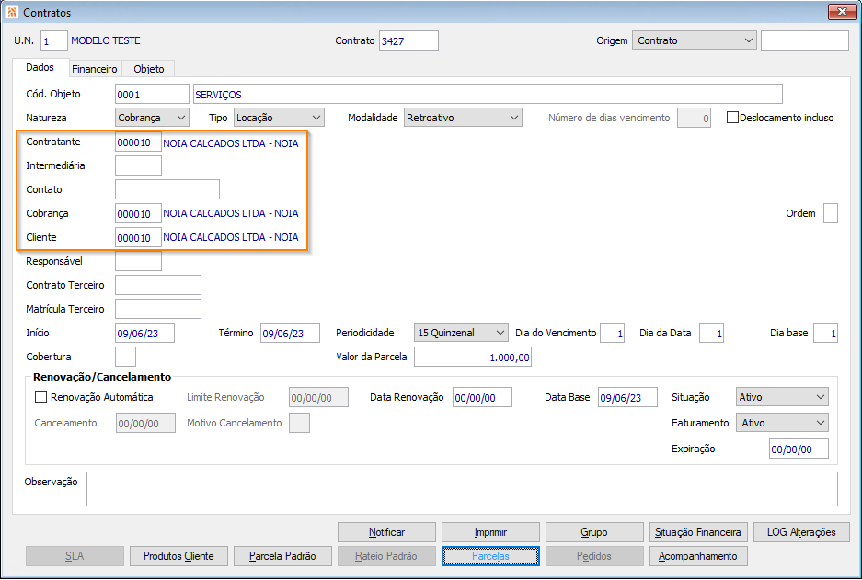Switch to the Dados tab
This screenshot has width=862, height=580.
coord(40,67)
